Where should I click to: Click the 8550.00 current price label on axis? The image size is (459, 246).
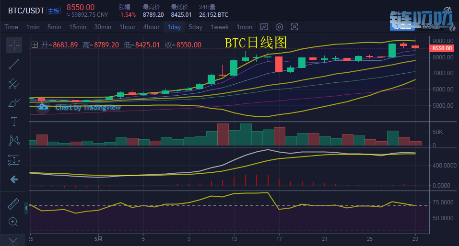tap(442, 48)
